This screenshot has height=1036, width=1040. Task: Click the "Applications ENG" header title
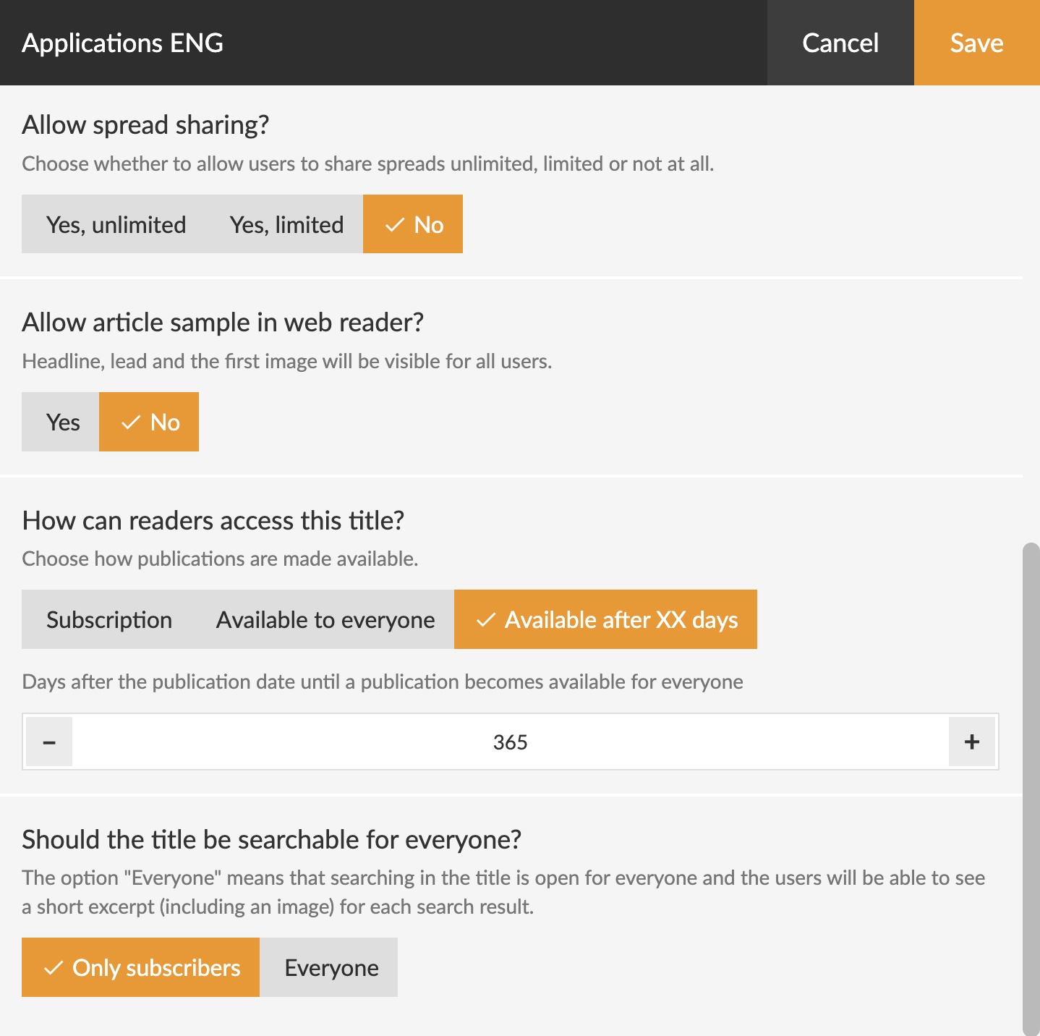pos(122,43)
